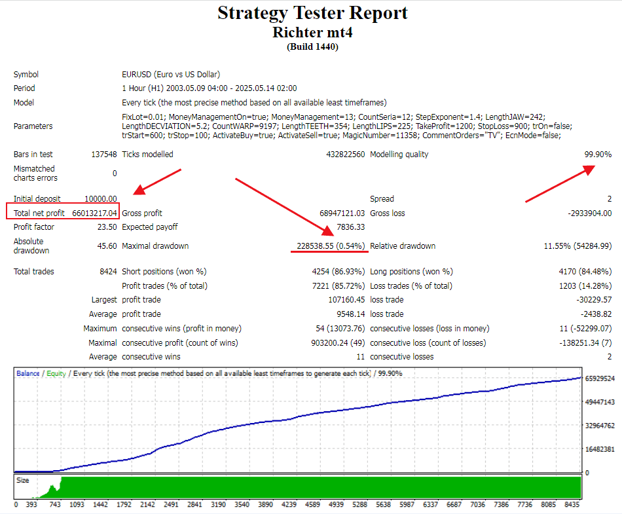The height and width of the screenshot is (514, 622).
Task: Click the blue Balance legend label
Action: (27, 373)
